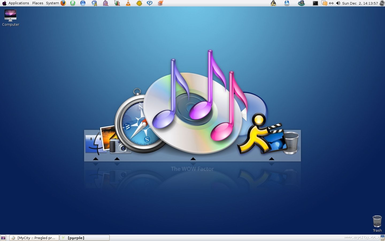Click the orange chat bubbles tray icon

[x=324, y=3]
